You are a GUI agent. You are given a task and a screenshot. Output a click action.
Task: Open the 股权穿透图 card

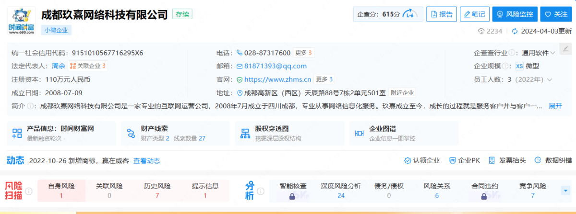pos(289,133)
